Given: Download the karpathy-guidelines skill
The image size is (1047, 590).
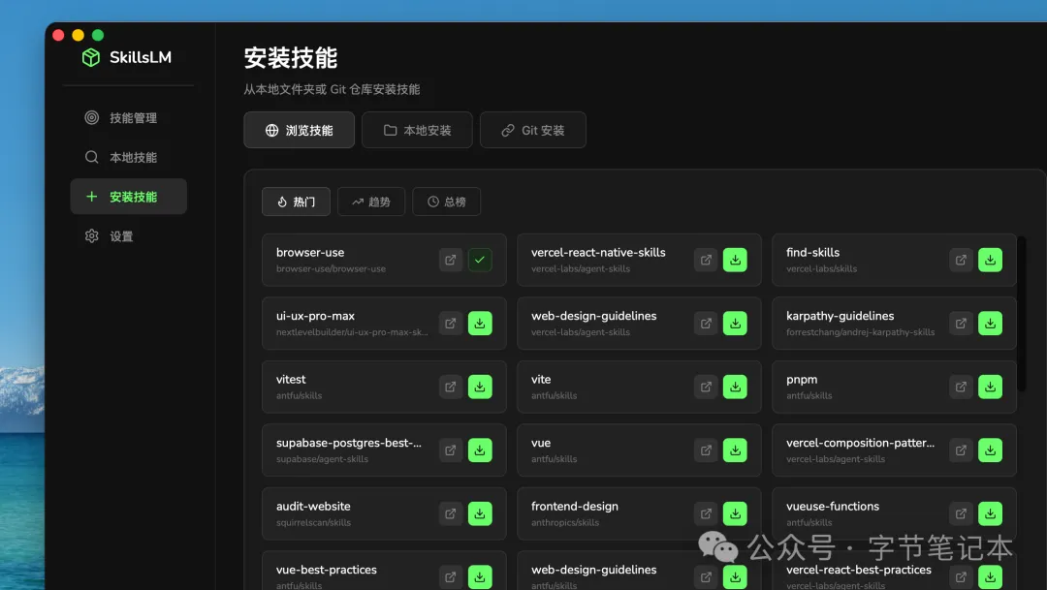Looking at the screenshot, I should pos(990,324).
